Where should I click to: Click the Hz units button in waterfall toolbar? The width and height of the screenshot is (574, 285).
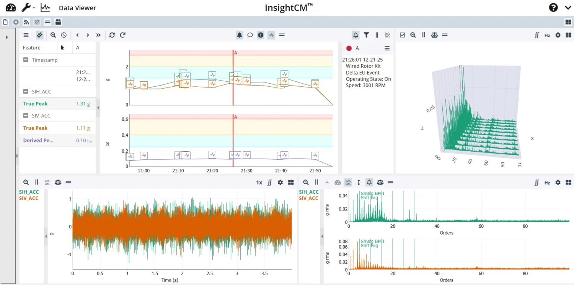point(547,35)
